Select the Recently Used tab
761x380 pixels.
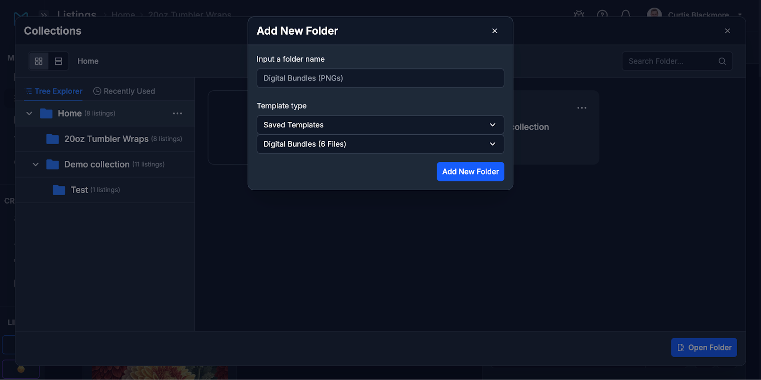pos(124,91)
